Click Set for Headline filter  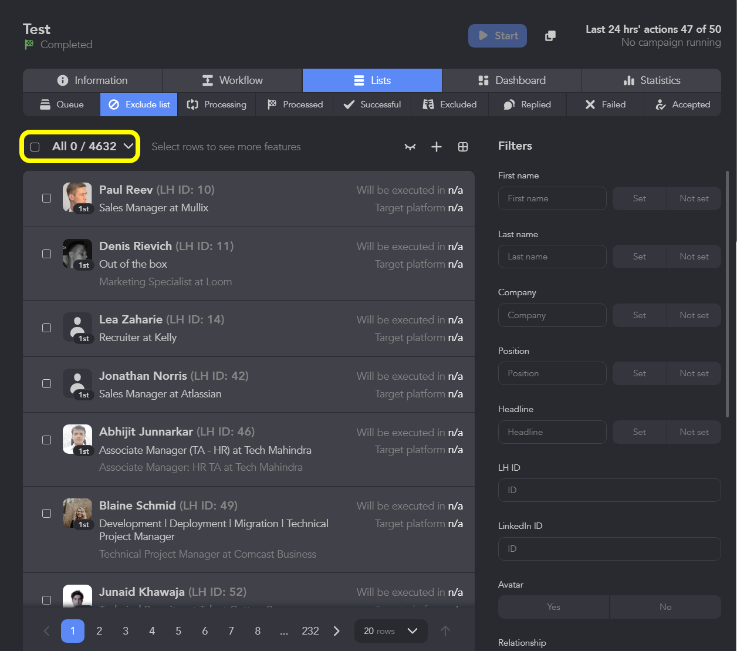pyautogui.click(x=640, y=432)
